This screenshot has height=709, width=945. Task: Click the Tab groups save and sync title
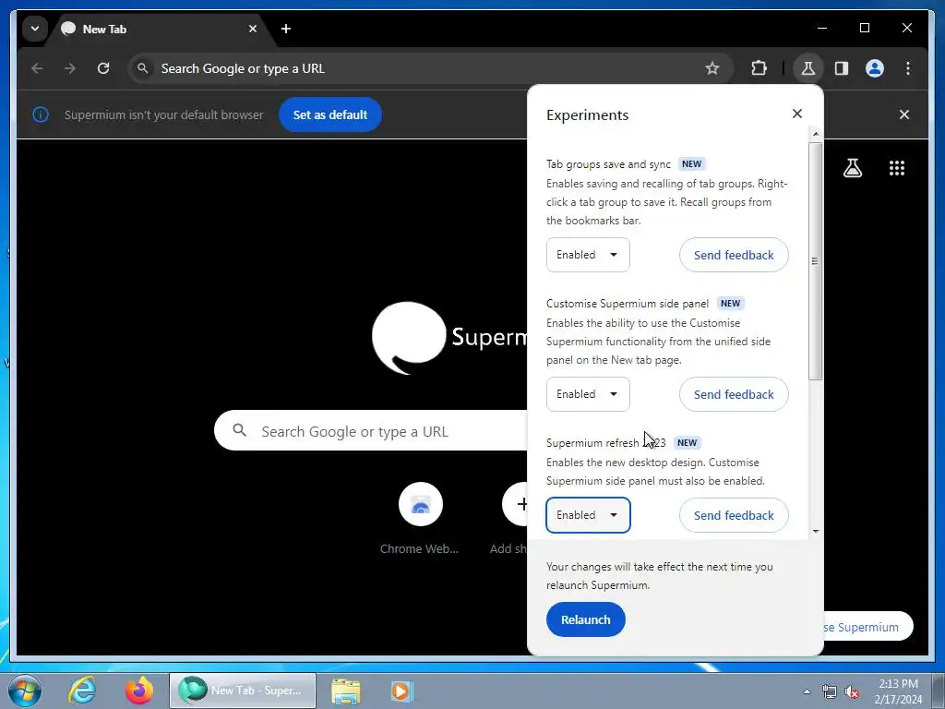[x=608, y=164]
